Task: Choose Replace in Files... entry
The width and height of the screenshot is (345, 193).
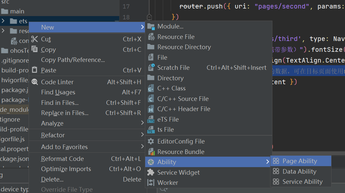Action: 87,113
